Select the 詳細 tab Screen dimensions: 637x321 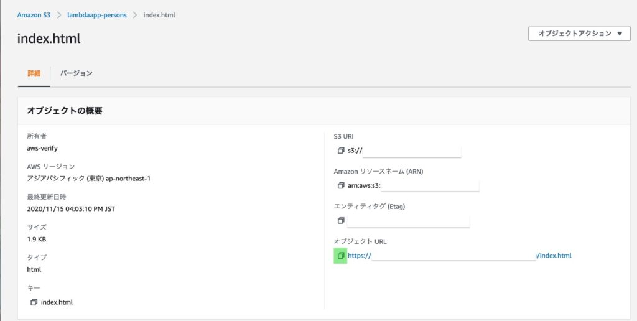[x=34, y=73]
